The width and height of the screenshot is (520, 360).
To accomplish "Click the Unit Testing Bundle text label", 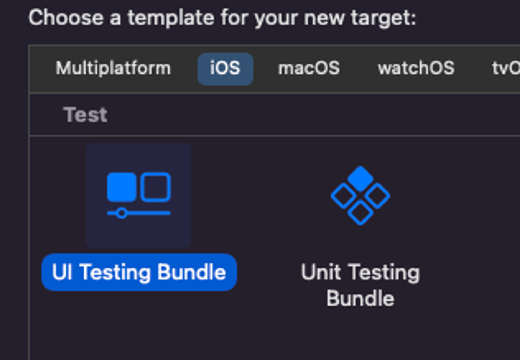I will pyautogui.click(x=360, y=285).
